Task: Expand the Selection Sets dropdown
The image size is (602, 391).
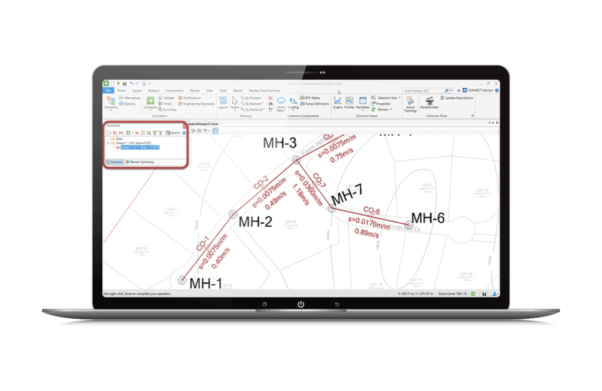Action: (399, 97)
